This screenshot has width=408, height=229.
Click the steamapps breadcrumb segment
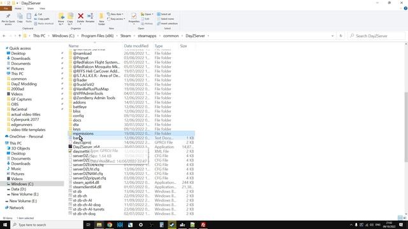pyautogui.click(x=147, y=36)
